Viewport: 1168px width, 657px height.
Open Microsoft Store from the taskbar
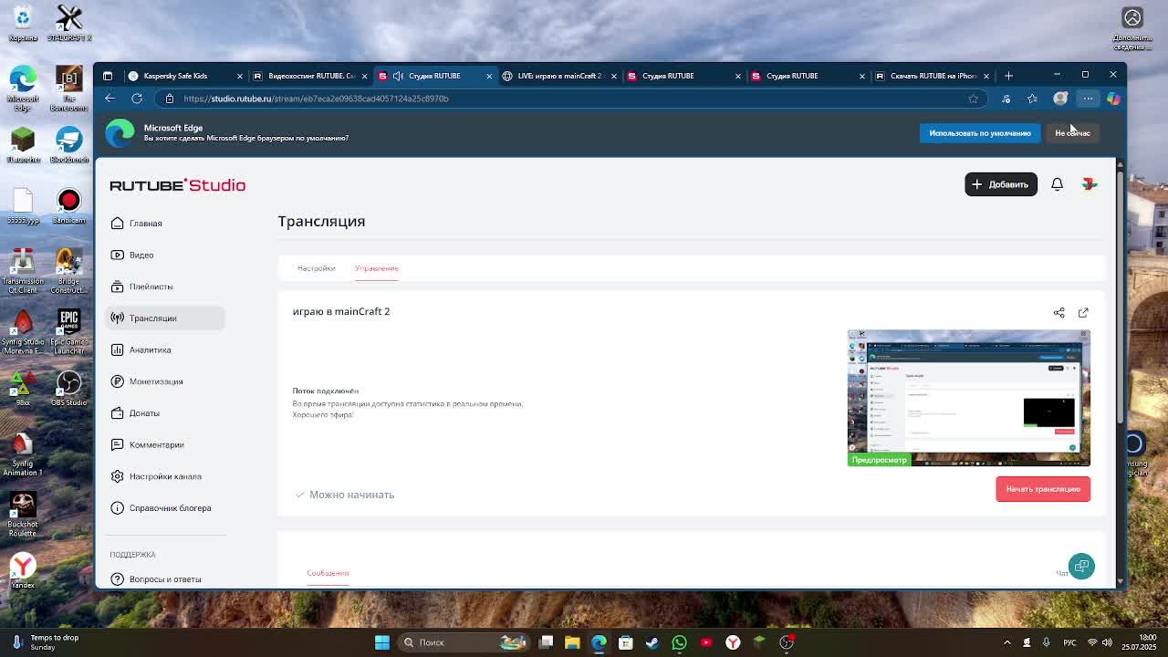click(626, 642)
